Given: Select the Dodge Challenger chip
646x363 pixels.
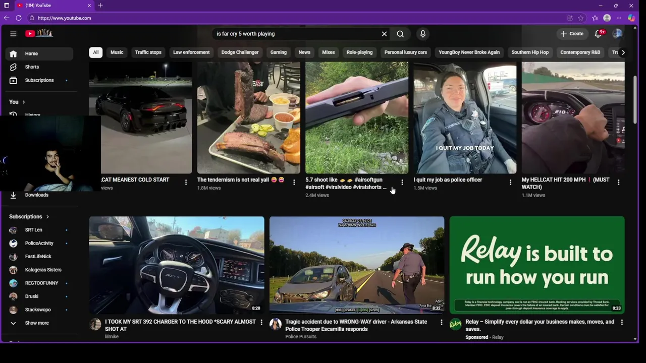Looking at the screenshot, I should [x=240, y=52].
